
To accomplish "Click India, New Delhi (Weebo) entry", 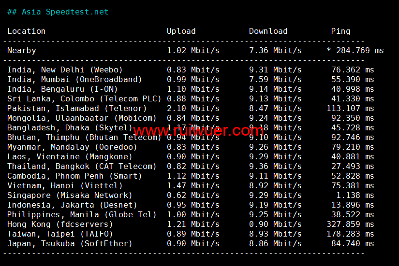I will click(65, 70).
